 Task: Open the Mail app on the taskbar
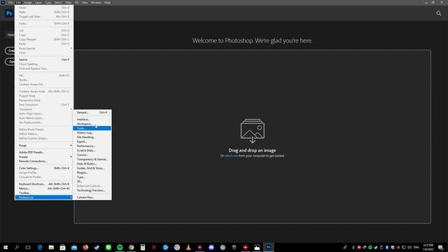click(x=74, y=247)
